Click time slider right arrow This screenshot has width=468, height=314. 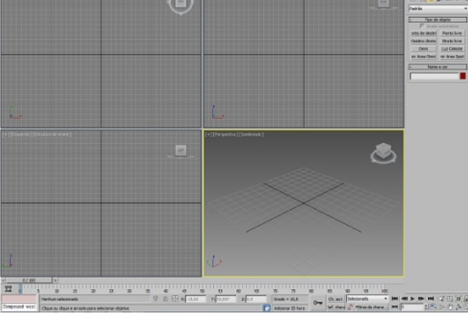[55, 280]
